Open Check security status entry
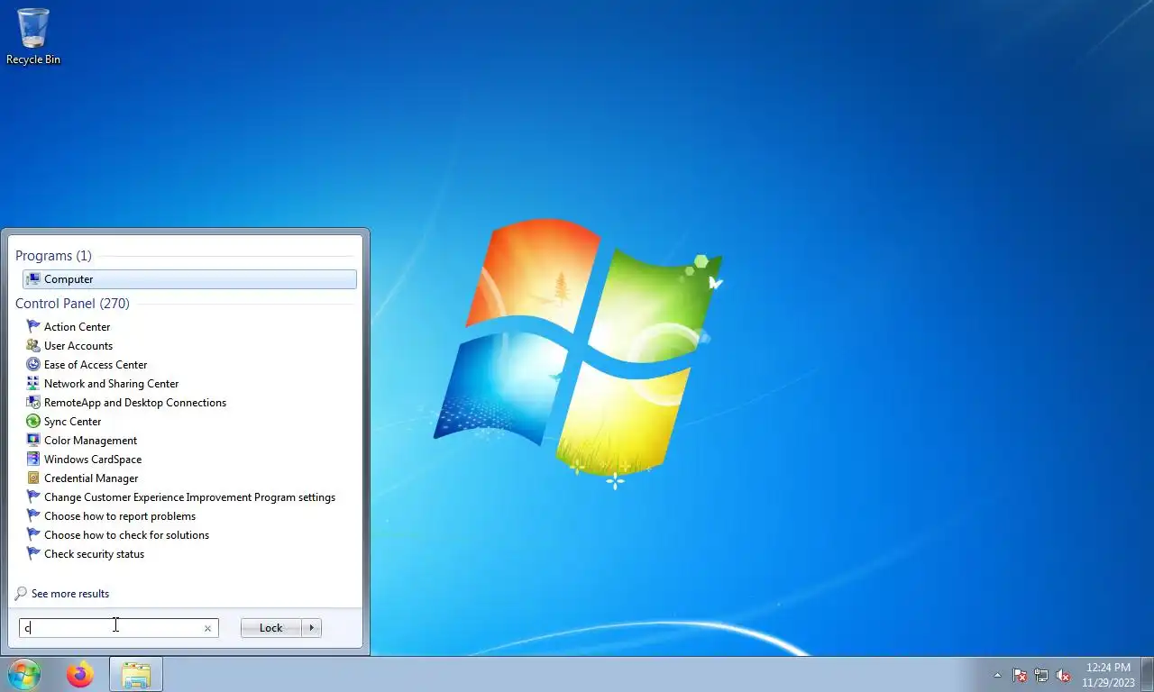The height and width of the screenshot is (692, 1154). coord(94,554)
